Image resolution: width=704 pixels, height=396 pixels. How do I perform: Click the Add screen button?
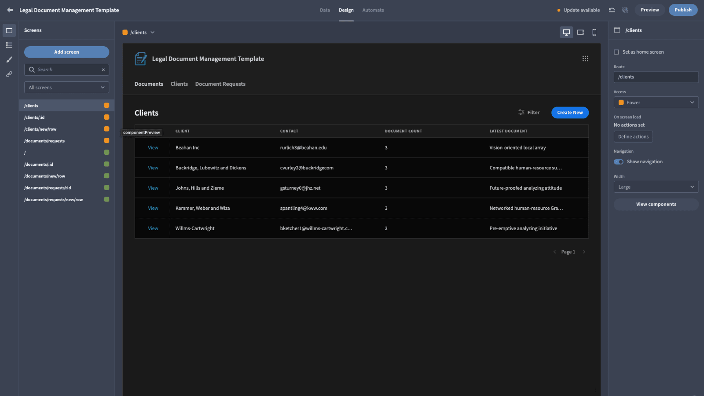(x=66, y=52)
